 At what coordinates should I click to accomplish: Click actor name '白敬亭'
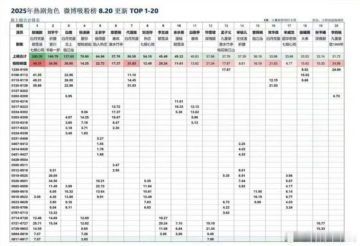pyautogui.click(x=195, y=32)
